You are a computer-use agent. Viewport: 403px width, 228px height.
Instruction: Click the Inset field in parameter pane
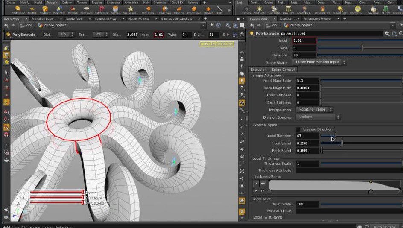point(304,41)
